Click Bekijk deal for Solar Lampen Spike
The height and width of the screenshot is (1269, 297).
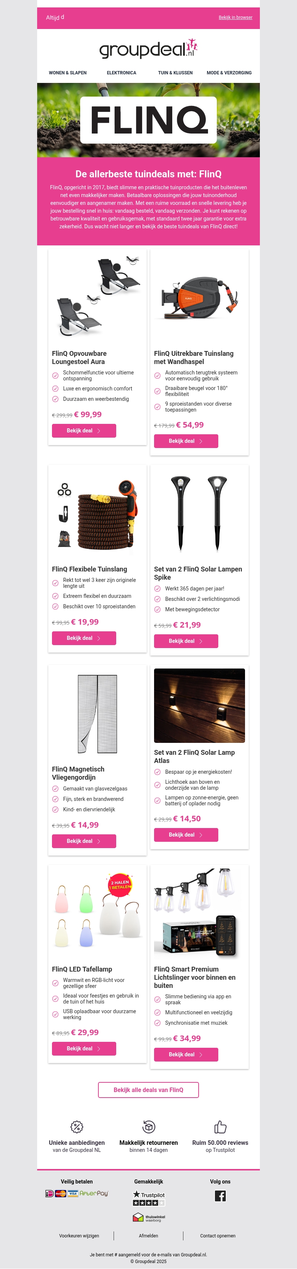tap(186, 641)
